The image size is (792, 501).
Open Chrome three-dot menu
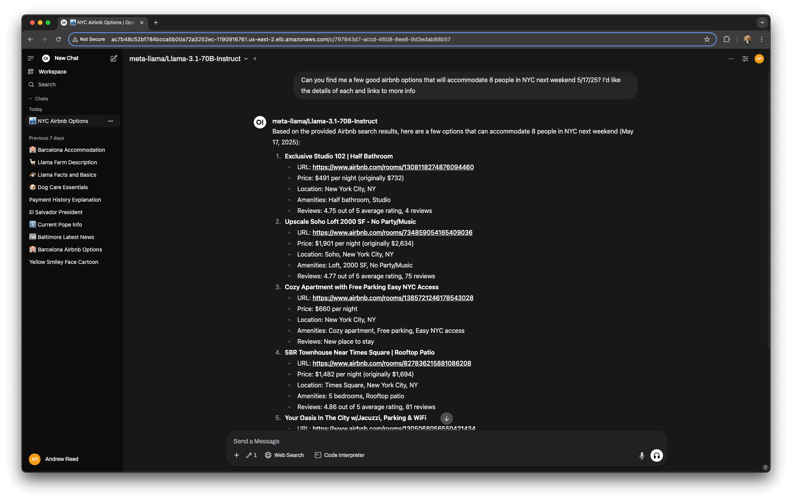coord(762,39)
